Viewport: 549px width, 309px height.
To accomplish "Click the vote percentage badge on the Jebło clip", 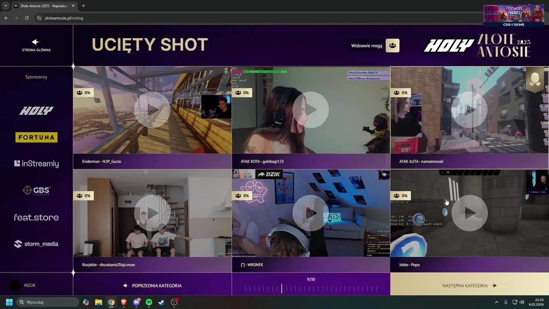I will click(x=401, y=196).
